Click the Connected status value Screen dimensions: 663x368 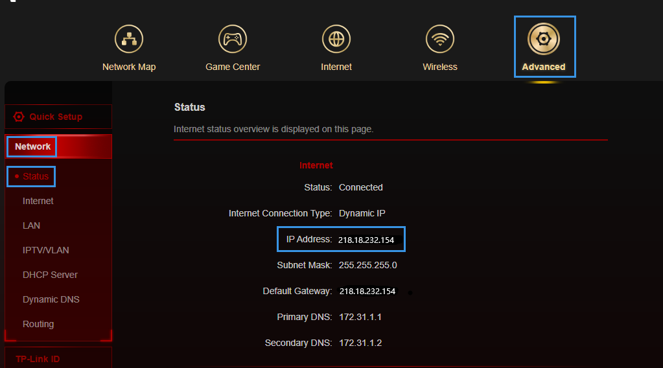point(361,187)
